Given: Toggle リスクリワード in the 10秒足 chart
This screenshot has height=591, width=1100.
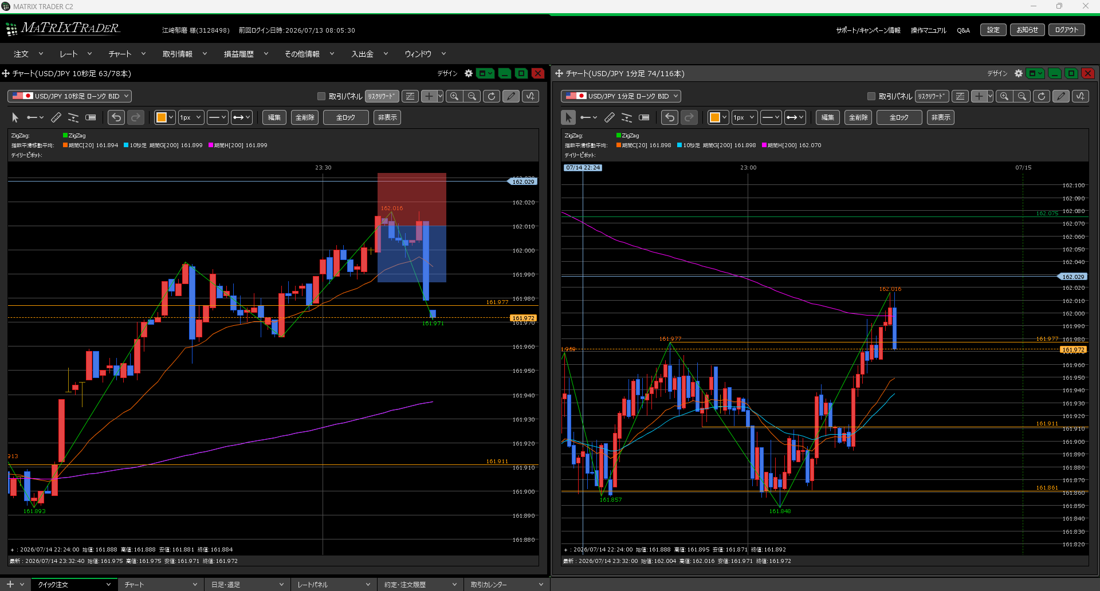Looking at the screenshot, I should coord(382,96).
